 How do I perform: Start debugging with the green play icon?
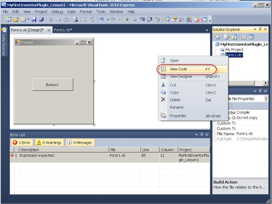(x=127, y=19)
